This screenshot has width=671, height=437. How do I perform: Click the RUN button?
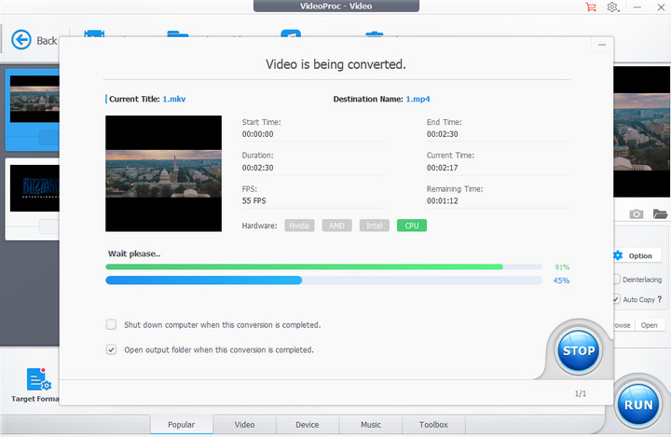click(x=638, y=404)
